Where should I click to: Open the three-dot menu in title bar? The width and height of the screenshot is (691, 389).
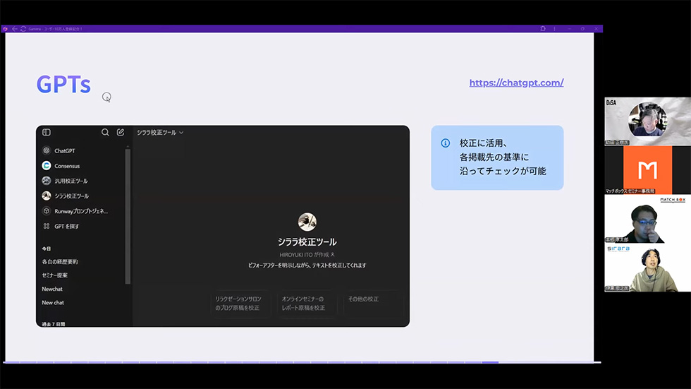pos(554,29)
